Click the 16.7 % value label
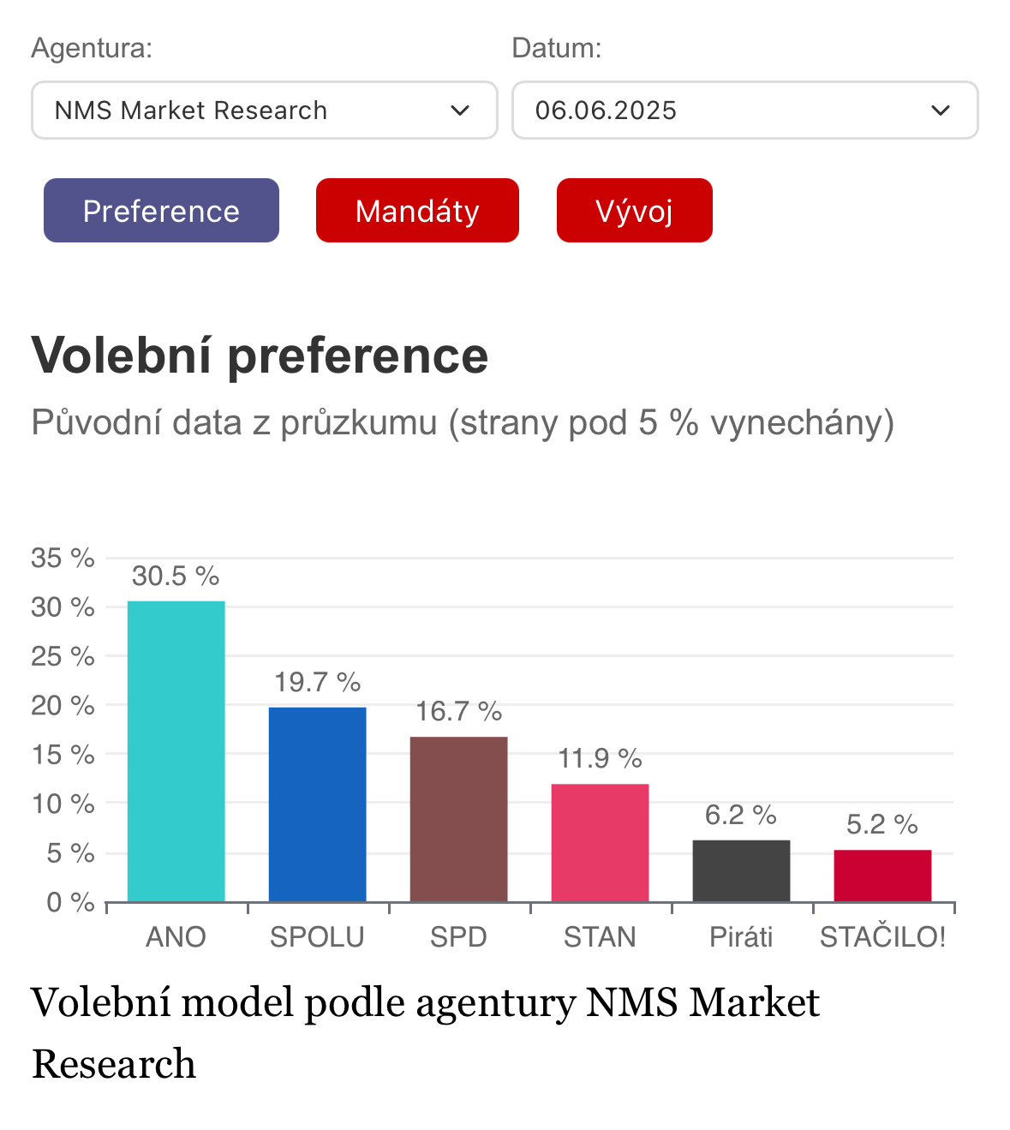The height and width of the screenshot is (1130, 1010). tap(458, 711)
